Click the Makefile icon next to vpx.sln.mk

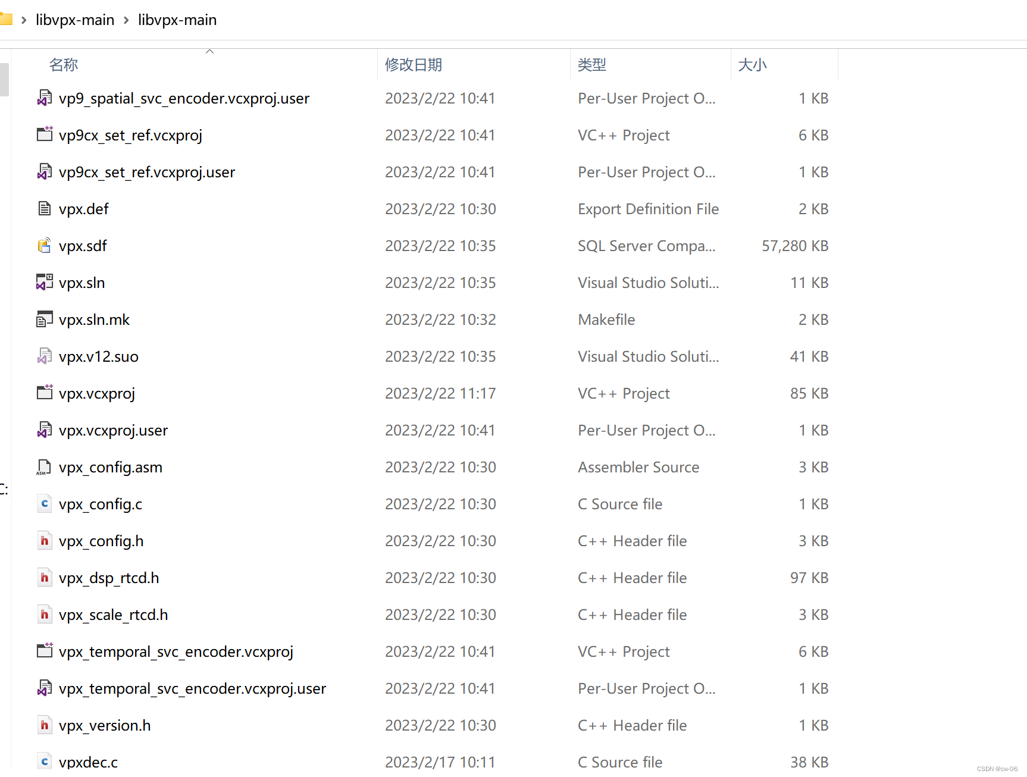[x=44, y=319]
